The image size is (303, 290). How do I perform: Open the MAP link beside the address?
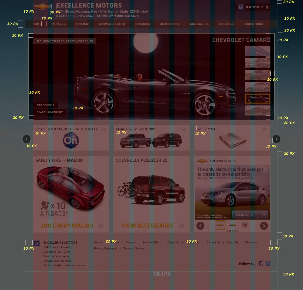coord(145,12)
